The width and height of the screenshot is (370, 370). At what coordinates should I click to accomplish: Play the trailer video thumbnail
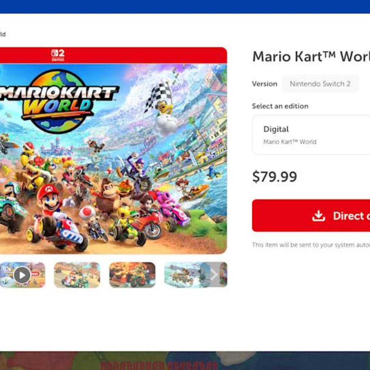[22, 275]
